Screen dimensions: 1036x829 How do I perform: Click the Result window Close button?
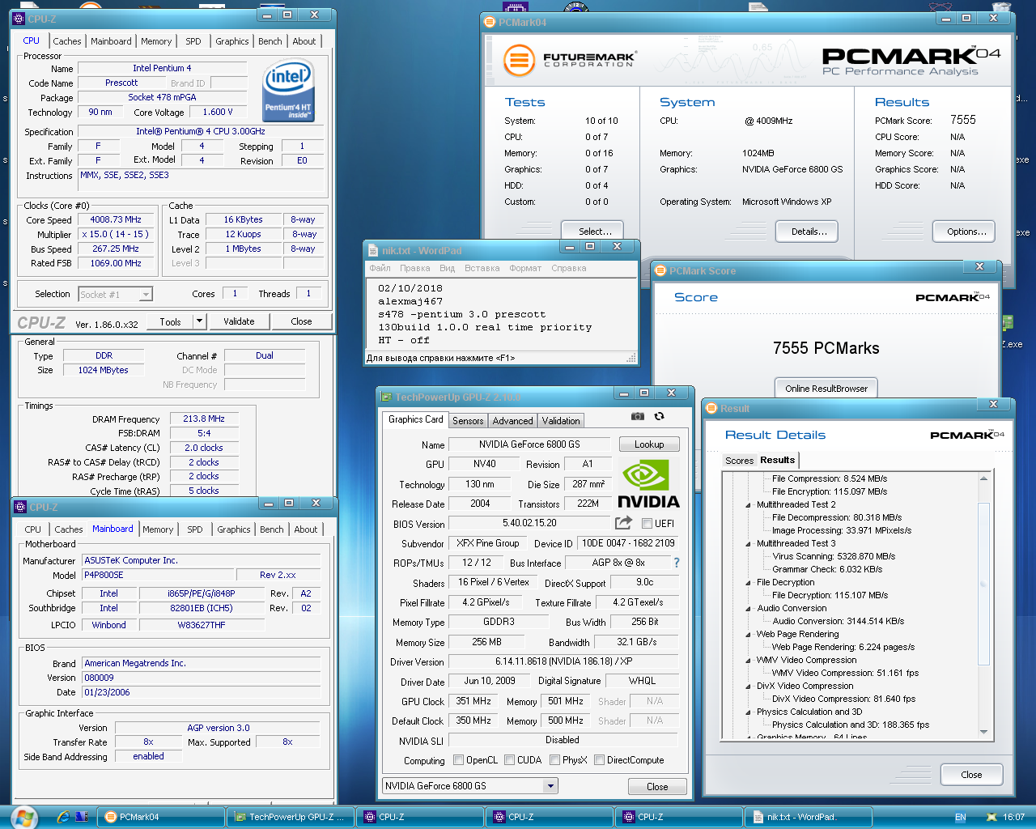click(x=971, y=775)
